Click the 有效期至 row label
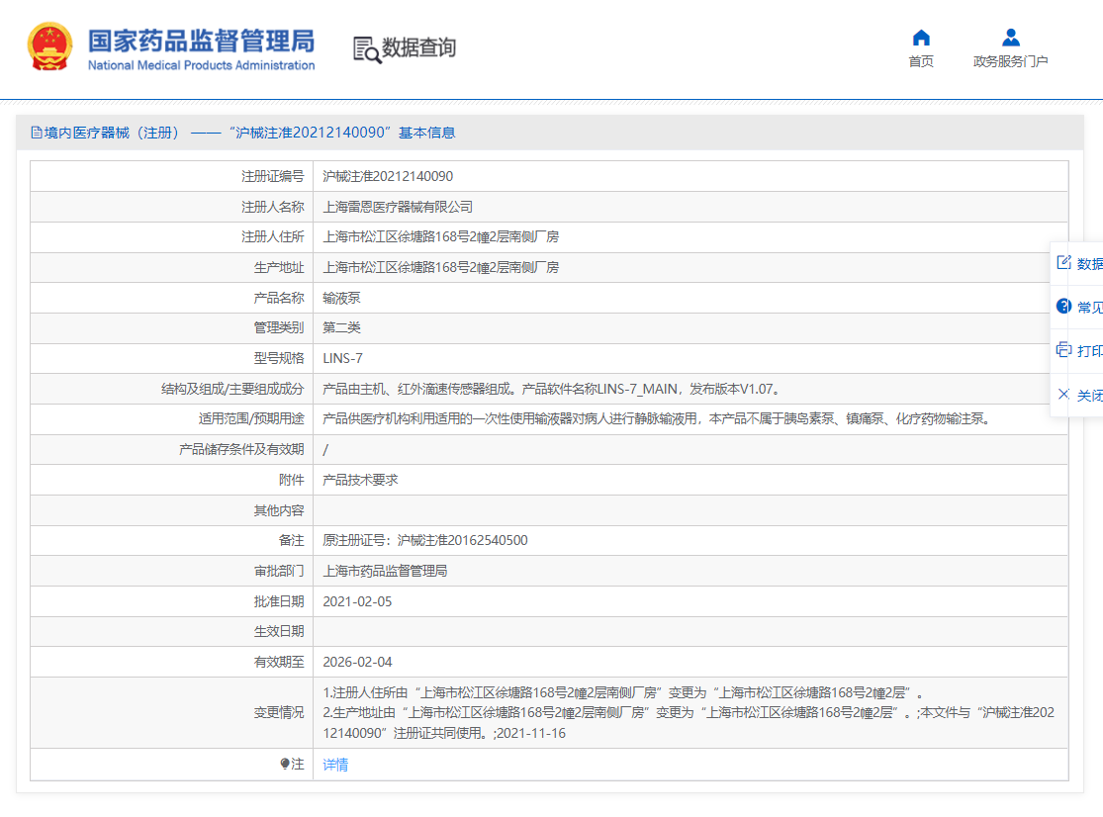1103x817 pixels. click(x=279, y=663)
